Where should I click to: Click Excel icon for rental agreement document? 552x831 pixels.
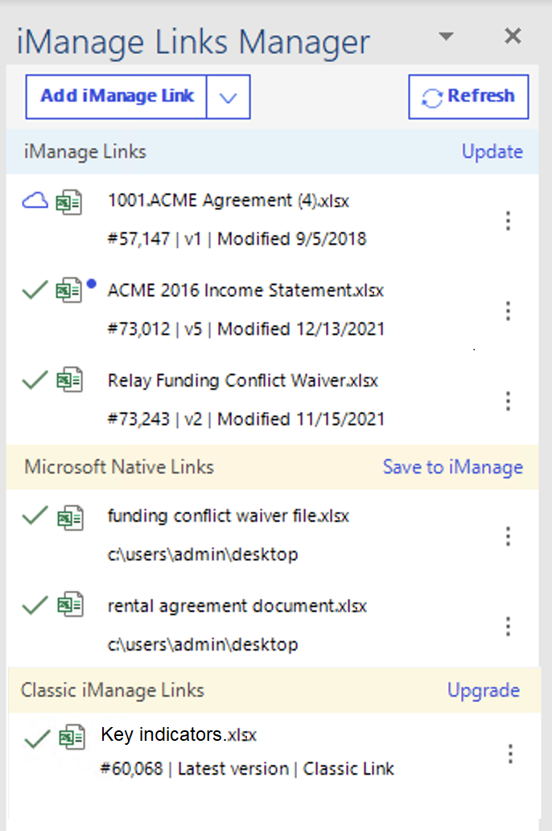pos(69,606)
